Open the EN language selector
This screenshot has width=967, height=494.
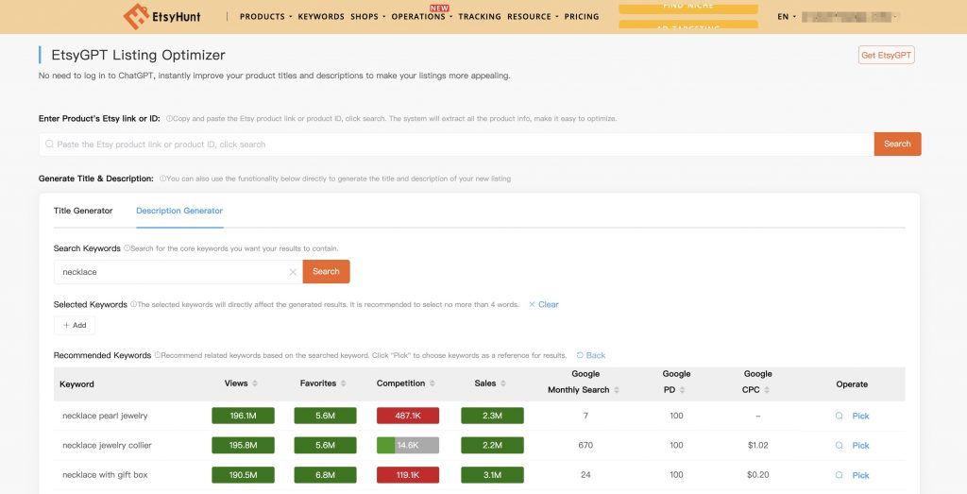(786, 17)
